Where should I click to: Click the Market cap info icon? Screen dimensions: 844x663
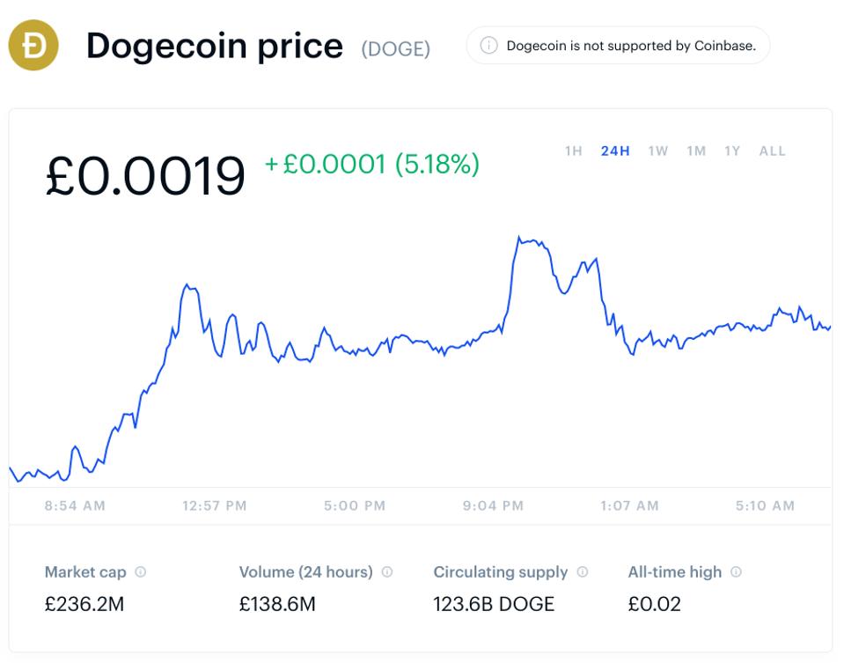[x=141, y=572]
